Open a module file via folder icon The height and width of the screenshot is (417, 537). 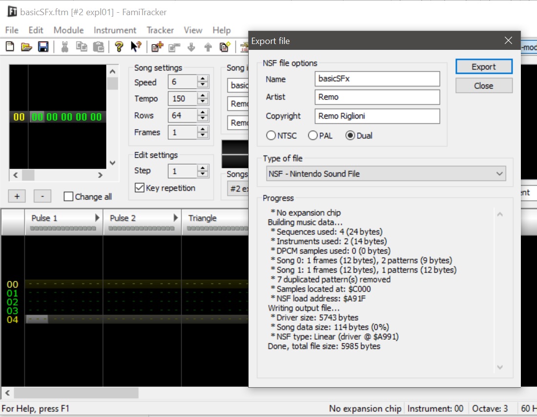click(26, 46)
